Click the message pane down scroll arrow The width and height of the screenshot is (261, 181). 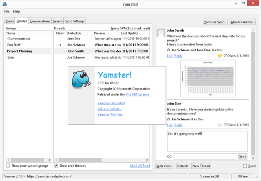(x=253, y=158)
